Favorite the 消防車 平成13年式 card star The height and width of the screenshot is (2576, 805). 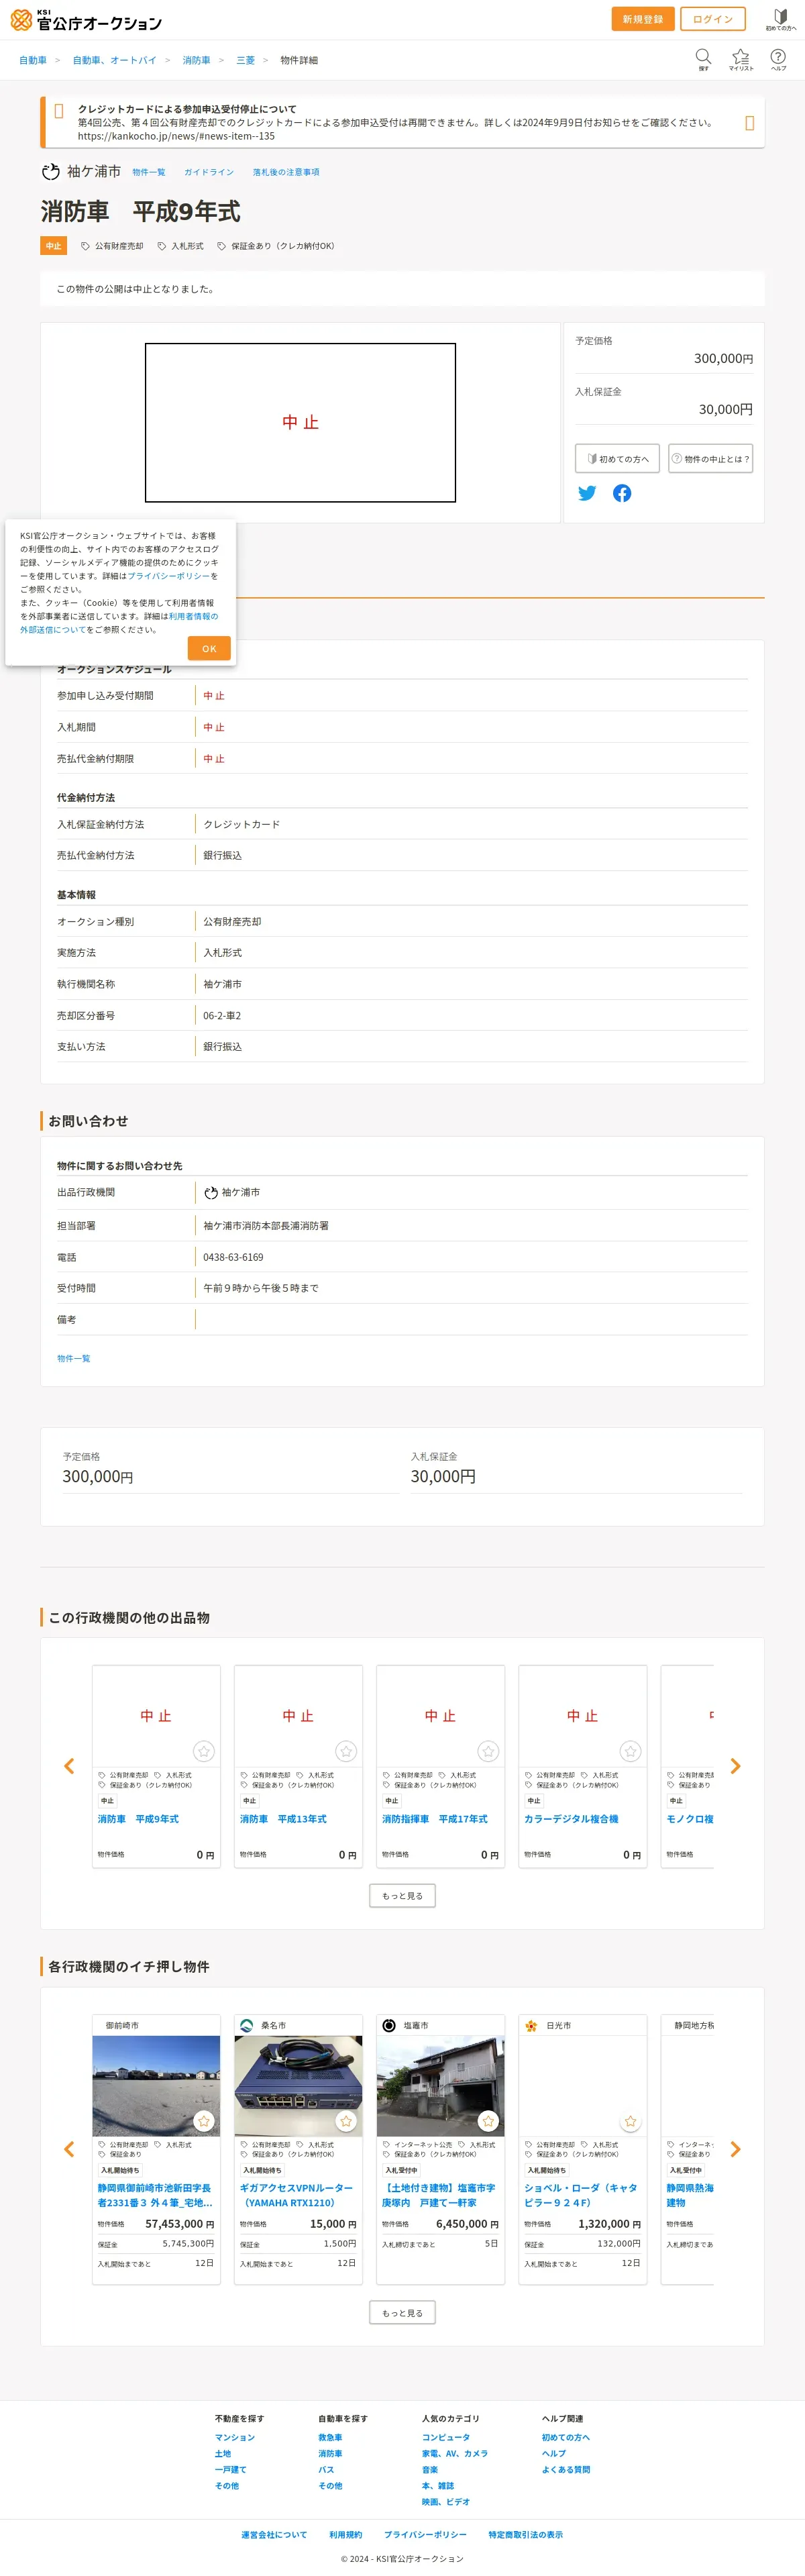[x=346, y=1751]
